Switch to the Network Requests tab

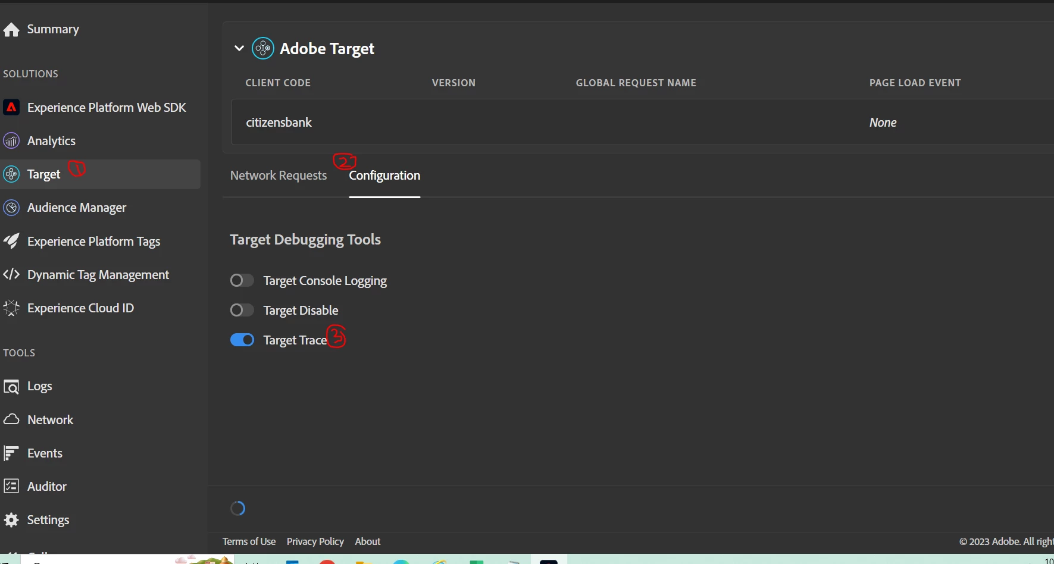coord(279,176)
